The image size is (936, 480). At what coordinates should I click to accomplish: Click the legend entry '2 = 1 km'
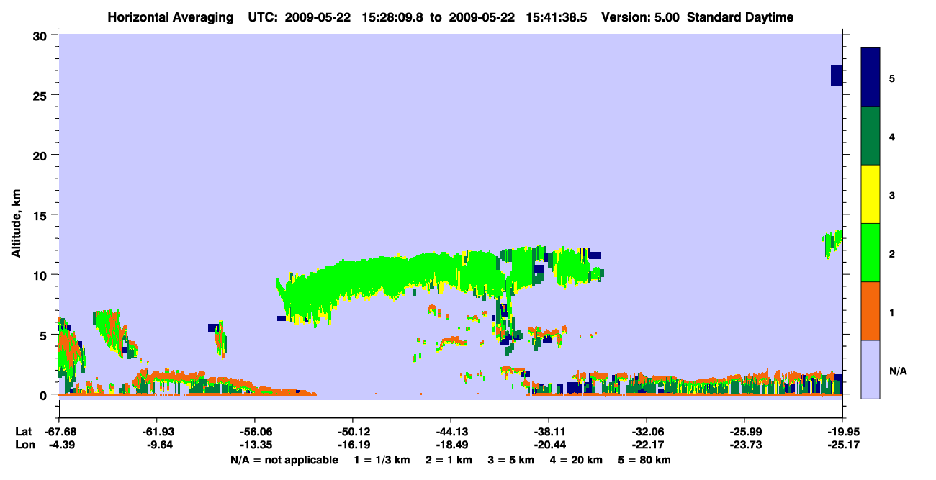click(449, 460)
